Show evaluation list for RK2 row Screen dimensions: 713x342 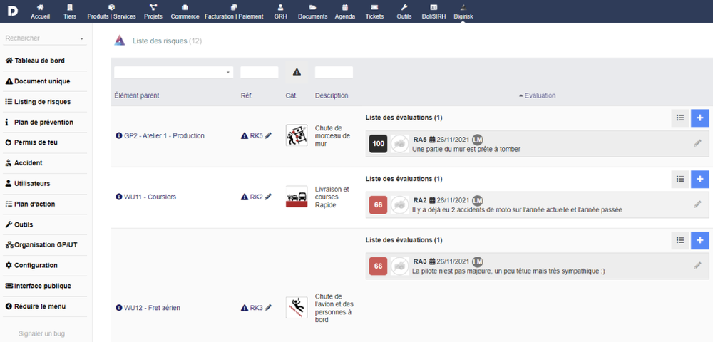point(680,179)
